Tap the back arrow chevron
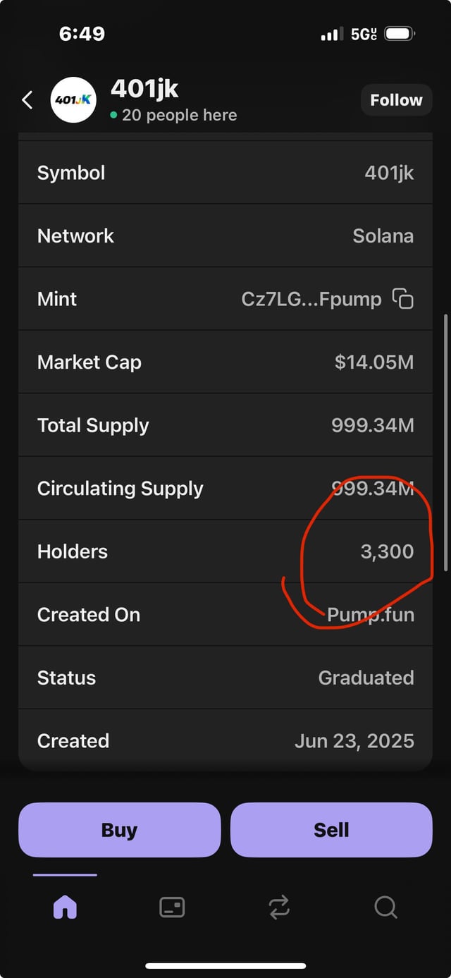 27,100
